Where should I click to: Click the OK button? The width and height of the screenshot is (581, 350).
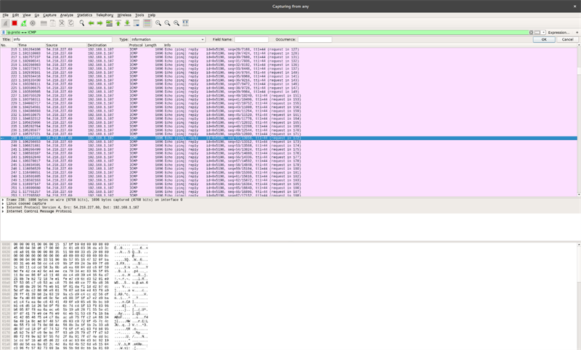click(x=543, y=39)
